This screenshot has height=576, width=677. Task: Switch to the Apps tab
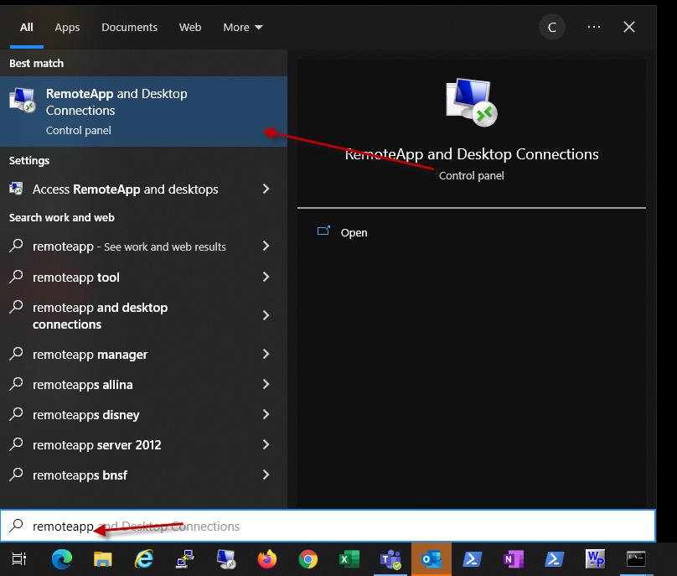[x=67, y=27]
